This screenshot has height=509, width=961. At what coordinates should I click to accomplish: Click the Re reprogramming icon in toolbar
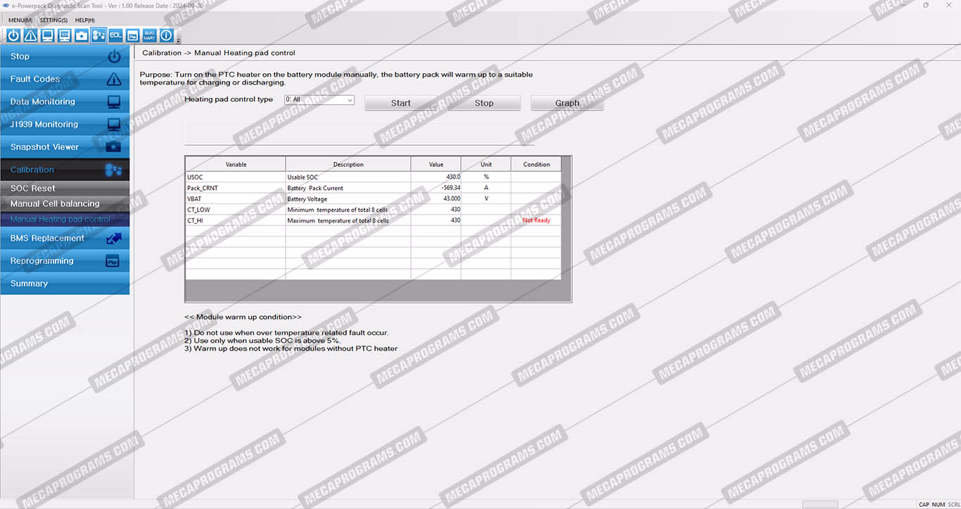click(132, 35)
